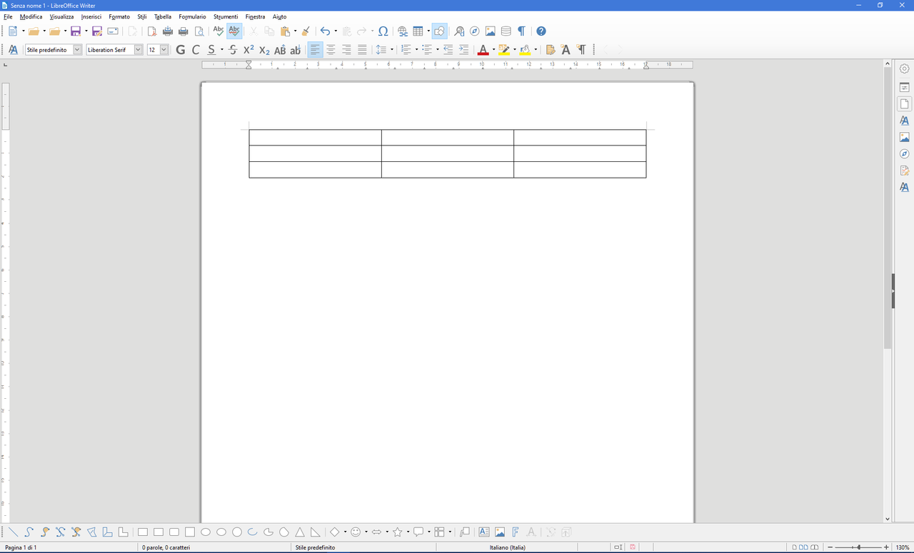This screenshot has height=553, width=914.
Task: Click Italiano (Italia) language in status bar
Action: pyautogui.click(x=507, y=547)
